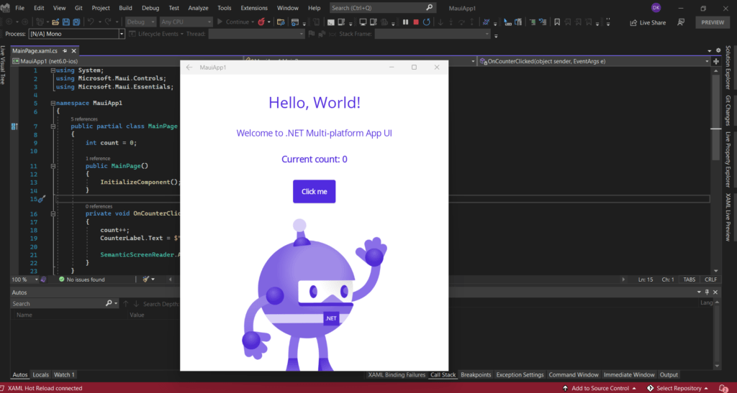Image resolution: width=737 pixels, height=393 pixels.
Task: Click the Save All icon
Action: pyautogui.click(x=76, y=22)
